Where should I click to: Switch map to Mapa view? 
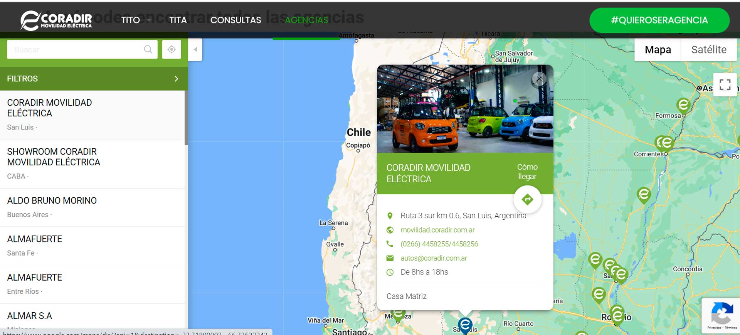[658, 50]
